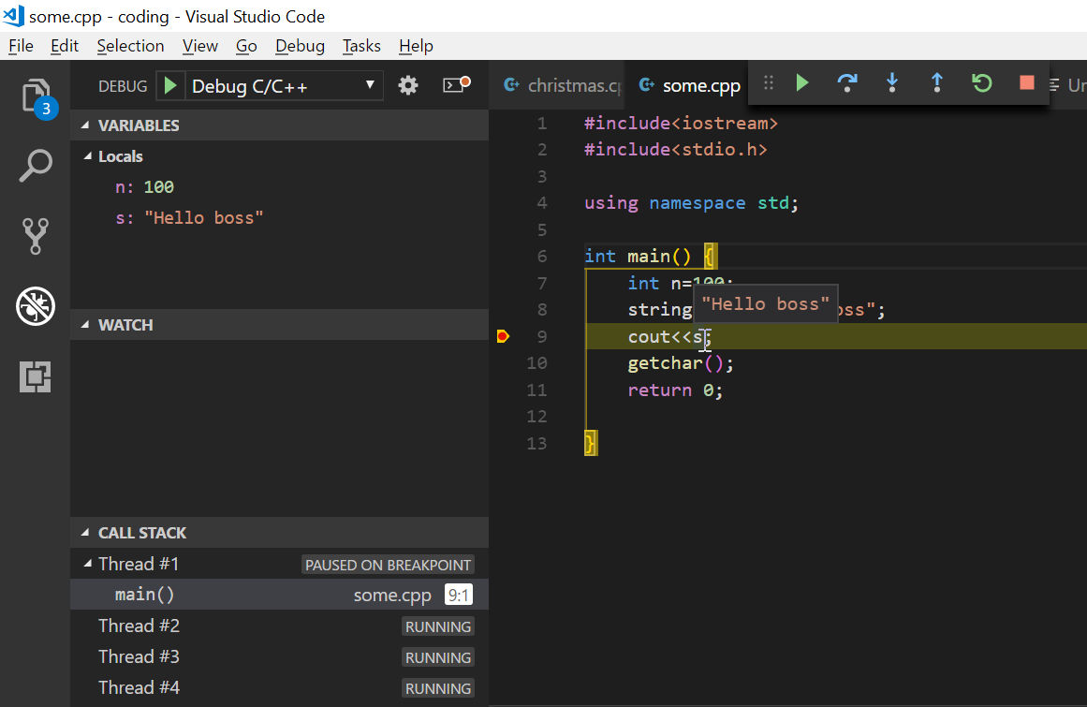Screen dimensions: 1087x707
Task: Open the Tasks menu
Action: tap(361, 46)
